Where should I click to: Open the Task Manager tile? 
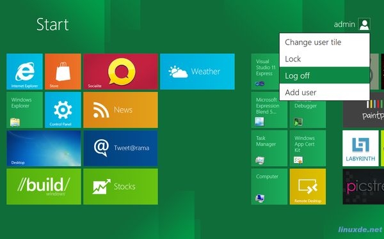(269, 148)
